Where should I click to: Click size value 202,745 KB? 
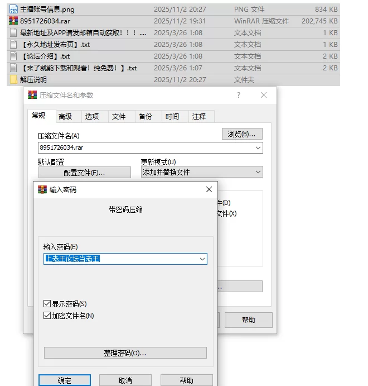click(x=319, y=21)
